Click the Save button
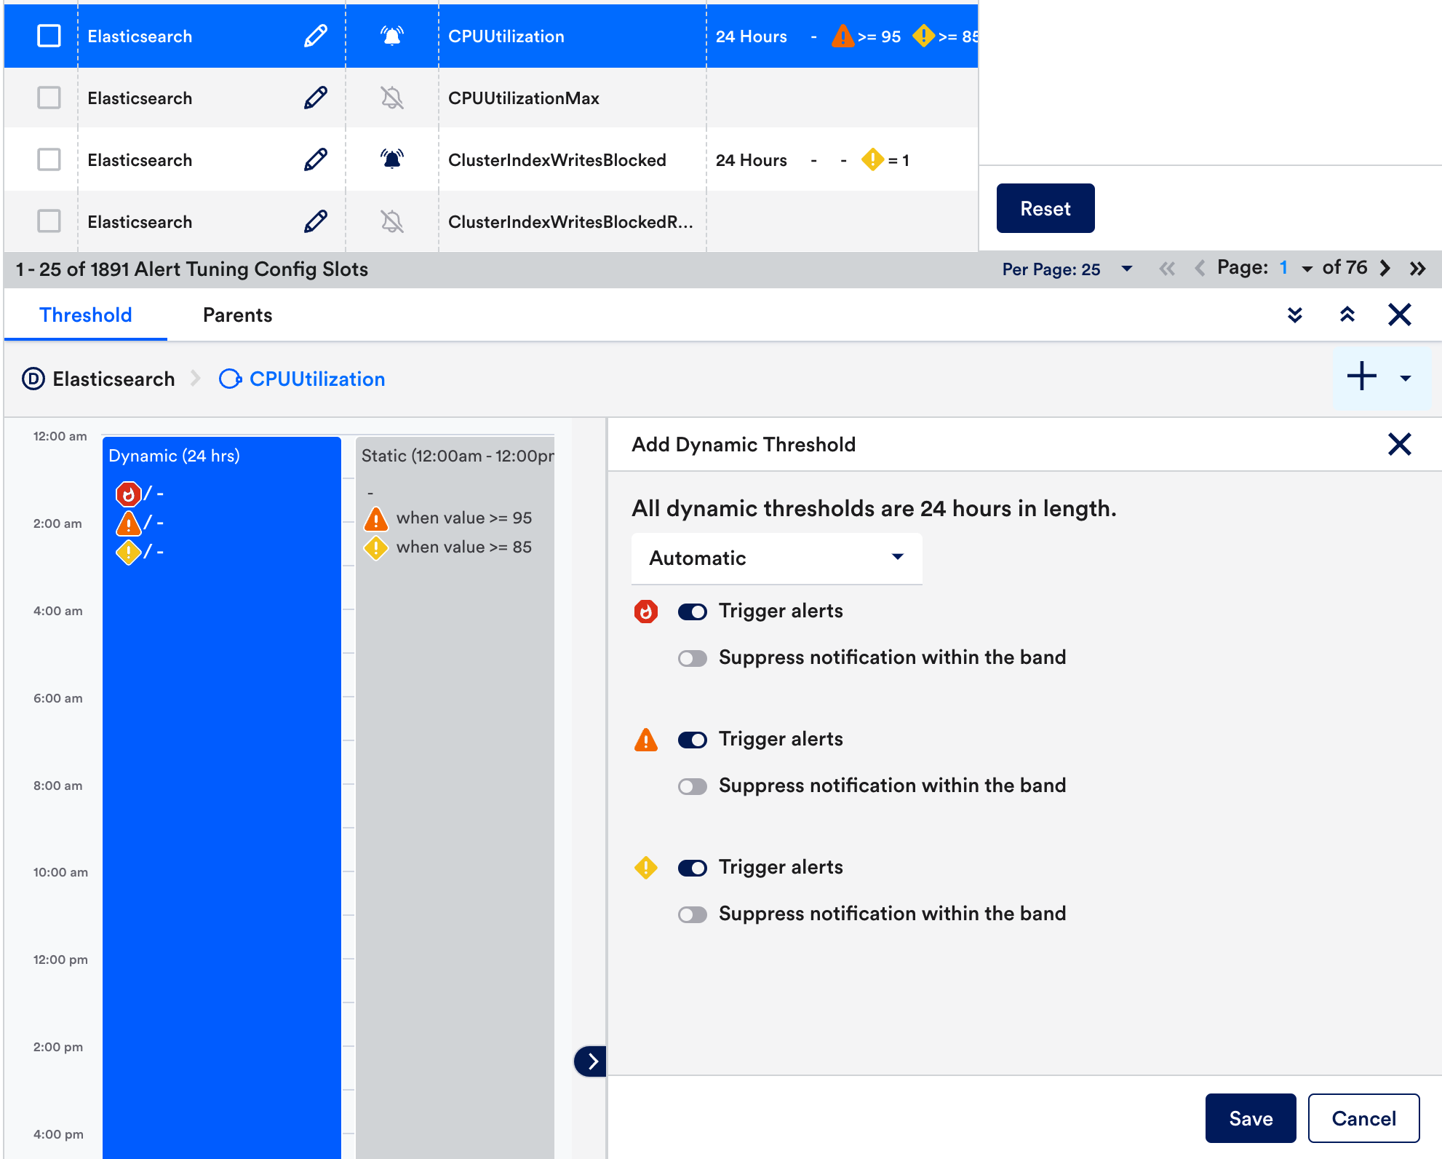 [1250, 1118]
